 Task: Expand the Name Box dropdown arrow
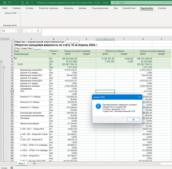[x=17, y=30]
